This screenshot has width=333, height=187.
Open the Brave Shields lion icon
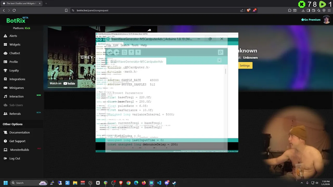[x=248, y=10]
